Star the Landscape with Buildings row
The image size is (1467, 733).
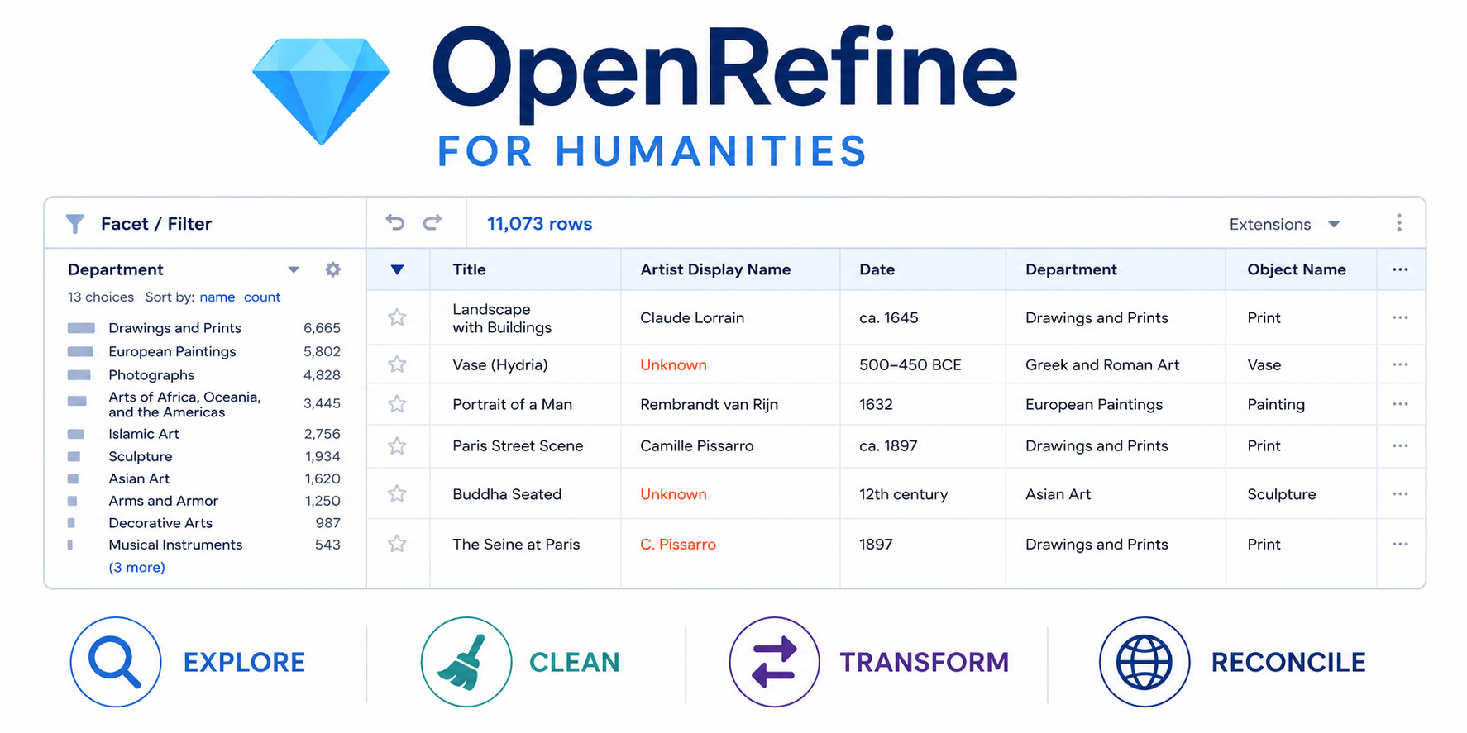(x=398, y=317)
